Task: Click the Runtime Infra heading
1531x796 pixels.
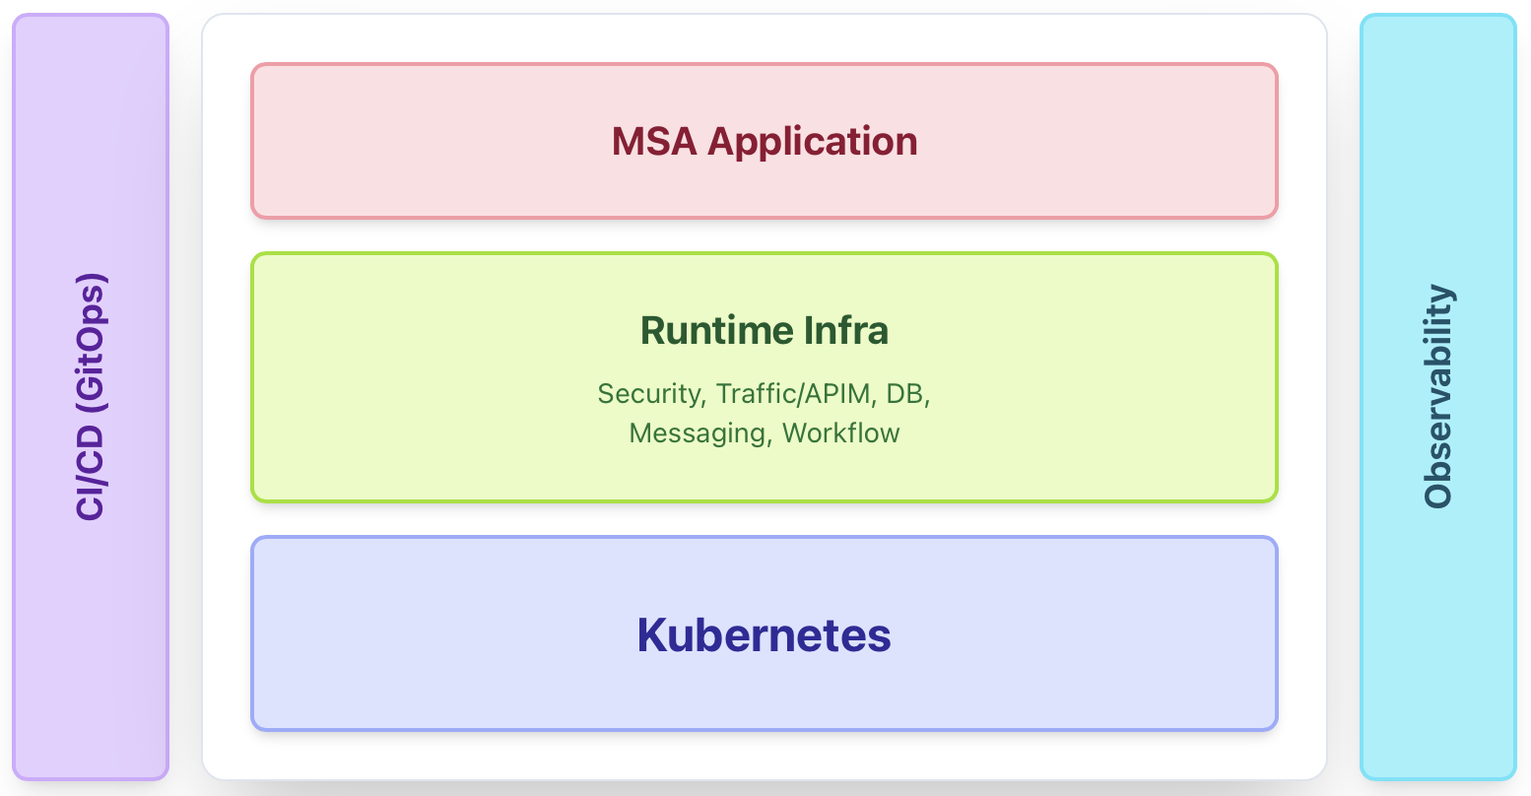Action: [x=764, y=331]
